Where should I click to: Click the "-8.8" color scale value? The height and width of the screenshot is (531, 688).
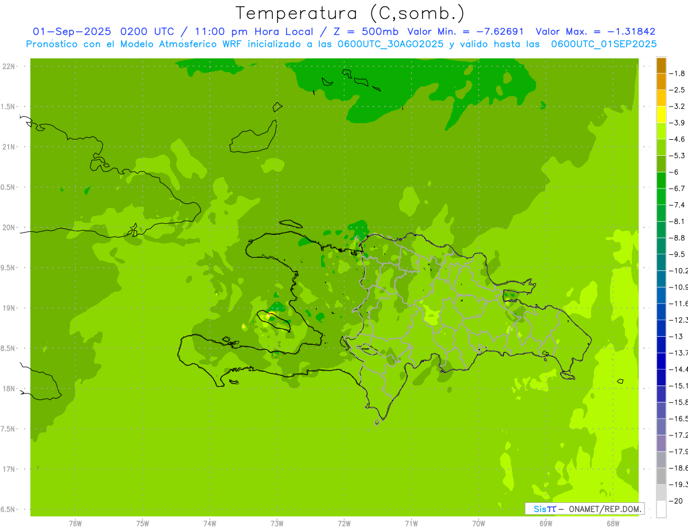coord(678,238)
